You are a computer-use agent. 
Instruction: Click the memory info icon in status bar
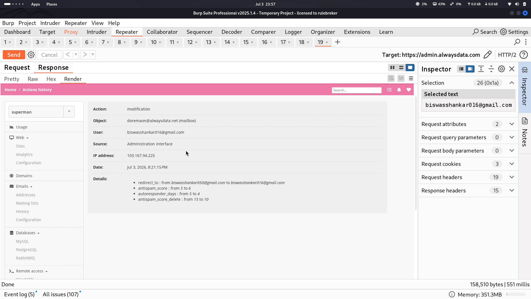452,294
